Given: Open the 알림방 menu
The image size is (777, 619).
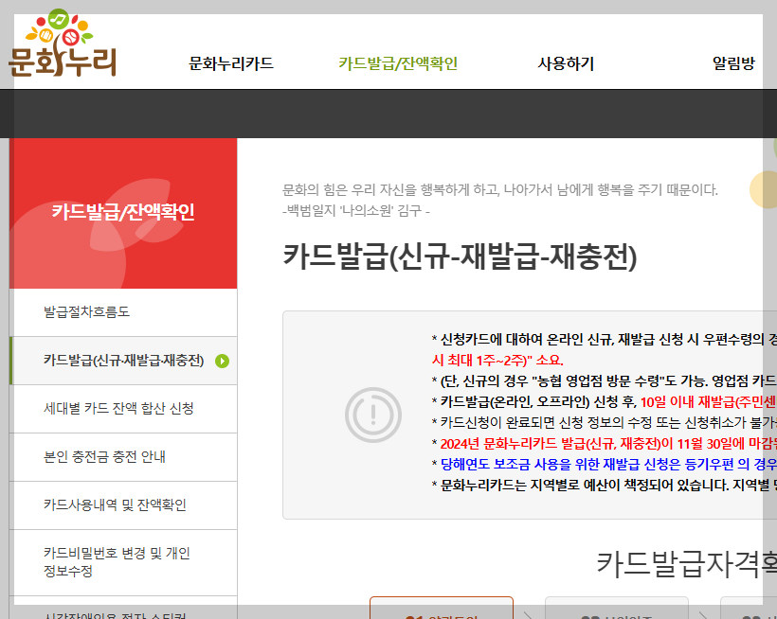Looking at the screenshot, I should 733,63.
